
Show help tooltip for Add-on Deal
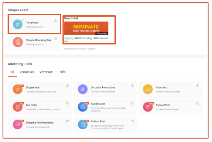(132, 121)
